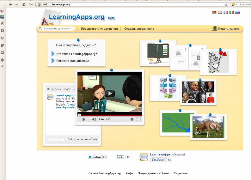251x180 pixels.
Task: Click the mail icon in the browser sidebar
Action: tap(2, 17)
